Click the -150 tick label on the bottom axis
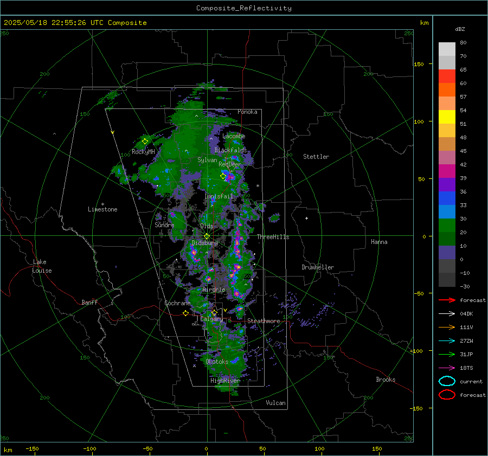The image size is (488, 456). coord(32,448)
